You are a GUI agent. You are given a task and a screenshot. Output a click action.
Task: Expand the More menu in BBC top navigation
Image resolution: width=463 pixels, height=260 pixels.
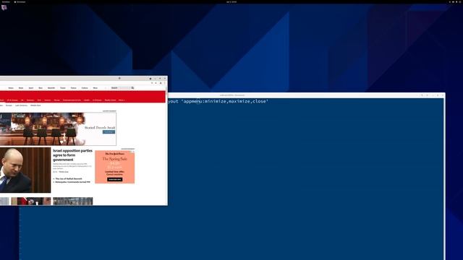(95, 88)
